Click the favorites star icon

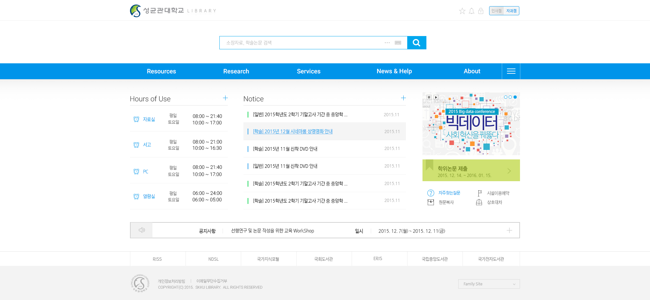[x=462, y=11]
